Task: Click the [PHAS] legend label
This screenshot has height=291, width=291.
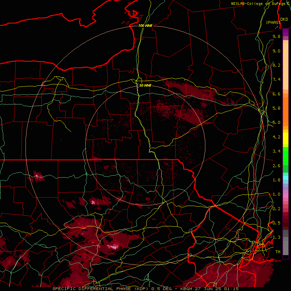Action: [x=273, y=22]
